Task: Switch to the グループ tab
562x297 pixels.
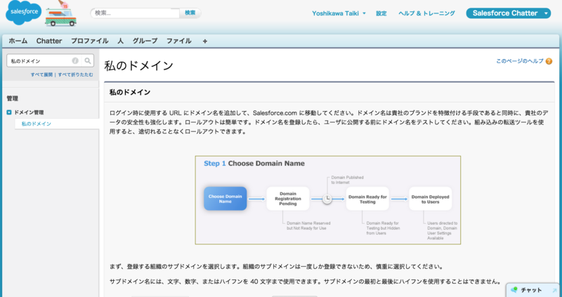Action: pos(145,41)
